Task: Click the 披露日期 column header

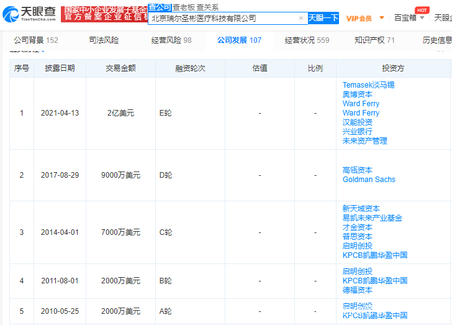Action: point(60,68)
